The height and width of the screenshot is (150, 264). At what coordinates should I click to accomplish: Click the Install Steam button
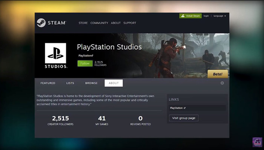click(190, 16)
